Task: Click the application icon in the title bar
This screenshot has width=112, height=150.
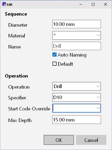Action: [4, 4]
